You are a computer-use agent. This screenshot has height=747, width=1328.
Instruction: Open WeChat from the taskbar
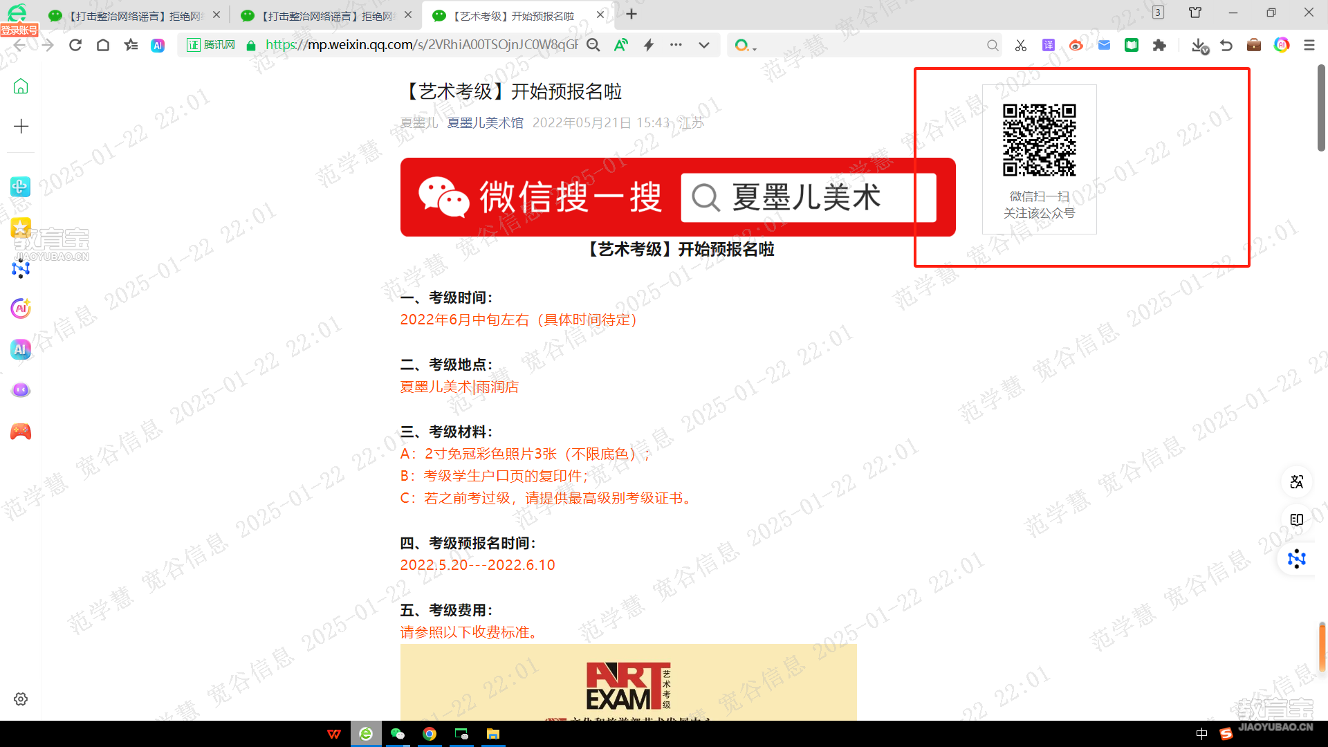398,734
